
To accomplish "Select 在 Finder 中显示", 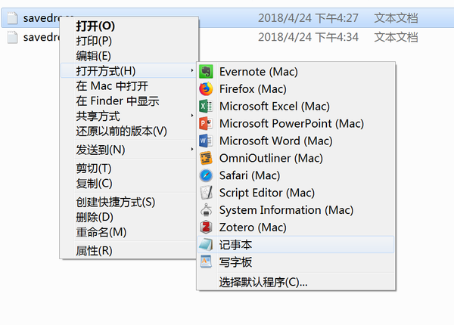I will 129,101.
